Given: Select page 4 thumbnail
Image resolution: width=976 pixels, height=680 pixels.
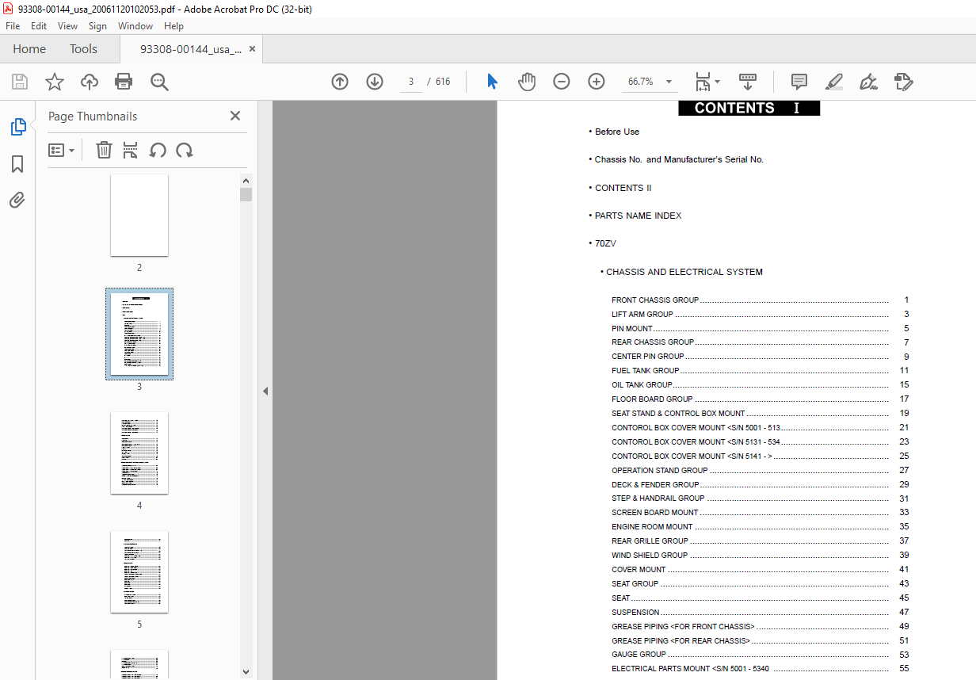Looking at the screenshot, I should point(139,453).
